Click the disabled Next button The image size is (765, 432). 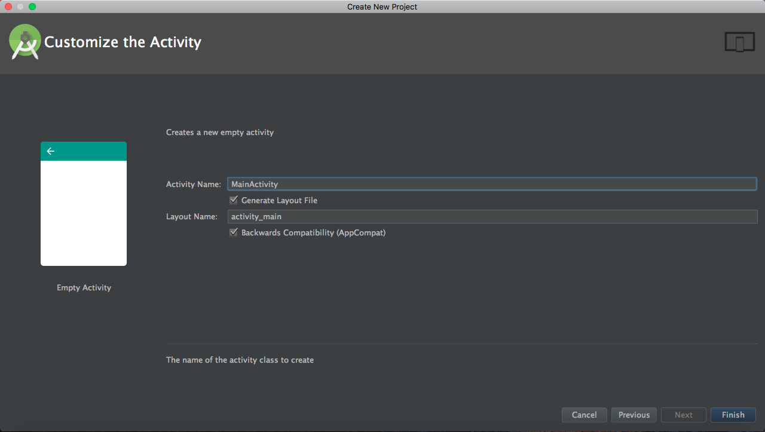point(684,415)
